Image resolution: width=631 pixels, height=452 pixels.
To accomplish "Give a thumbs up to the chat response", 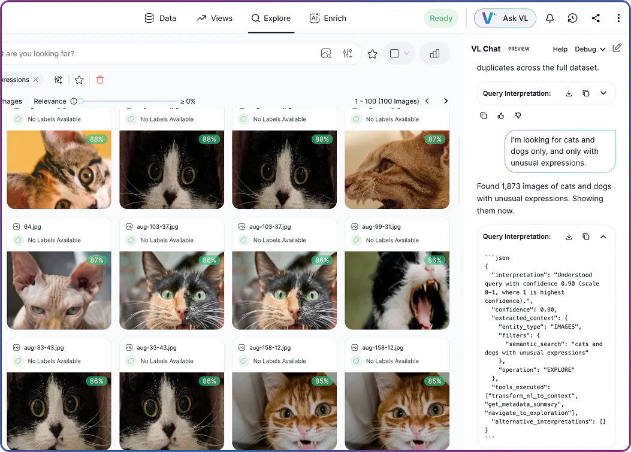I will tap(501, 115).
